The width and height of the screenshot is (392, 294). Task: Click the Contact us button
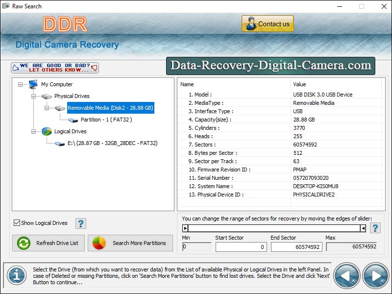pos(268,24)
